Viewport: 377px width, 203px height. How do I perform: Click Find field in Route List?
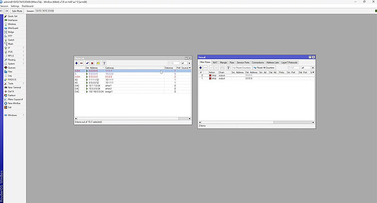click(x=174, y=63)
